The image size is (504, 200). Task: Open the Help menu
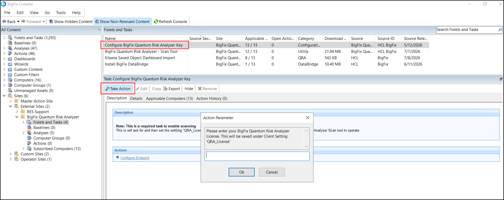76,12
